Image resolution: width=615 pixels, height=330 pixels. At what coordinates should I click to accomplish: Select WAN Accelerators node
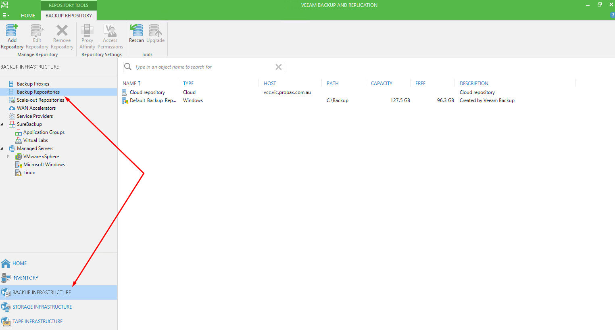[36, 108]
